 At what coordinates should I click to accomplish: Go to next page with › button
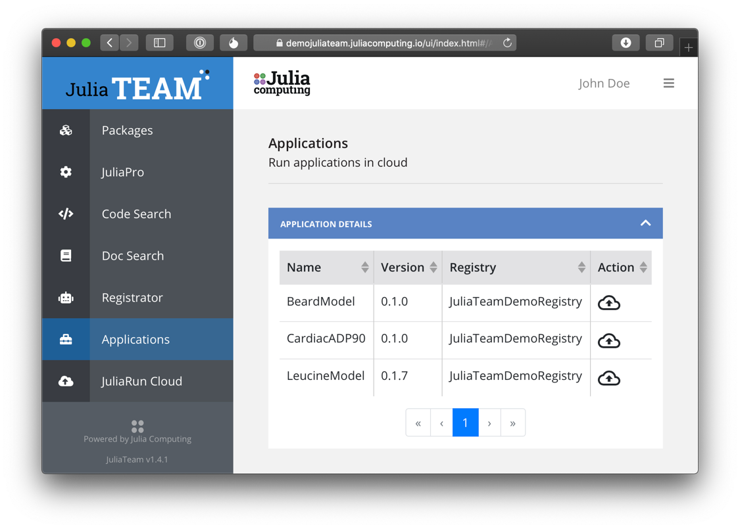coord(489,423)
